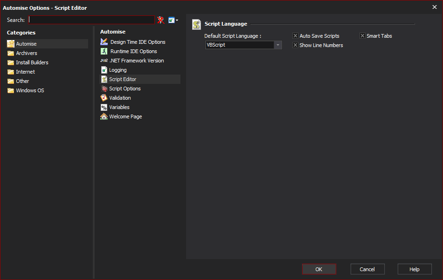Image resolution: width=443 pixels, height=280 pixels.
Task: Click the Other folder icon
Action: click(11, 81)
